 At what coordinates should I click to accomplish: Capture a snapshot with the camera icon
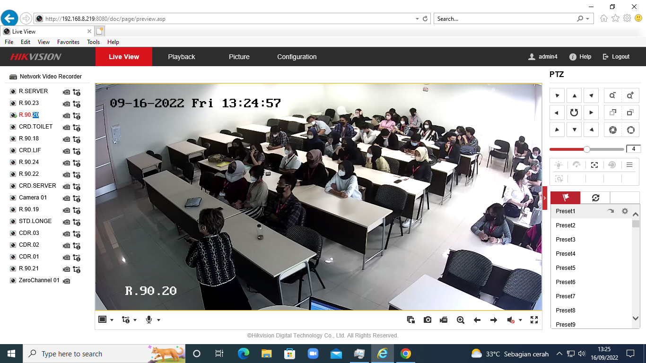pos(428,320)
